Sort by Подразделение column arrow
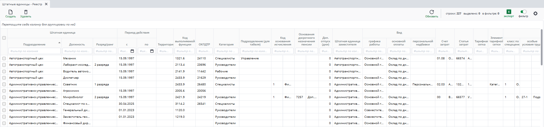Screen dimensions: 544x127 pyautogui.click(x=59, y=43)
